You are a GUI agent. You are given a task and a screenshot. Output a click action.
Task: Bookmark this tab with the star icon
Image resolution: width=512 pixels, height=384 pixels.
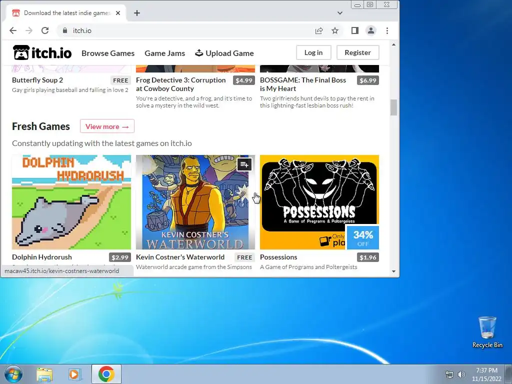335,30
